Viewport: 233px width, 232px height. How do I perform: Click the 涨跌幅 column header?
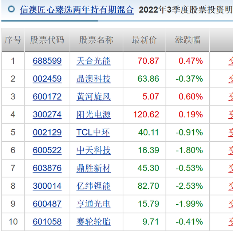[188, 40]
